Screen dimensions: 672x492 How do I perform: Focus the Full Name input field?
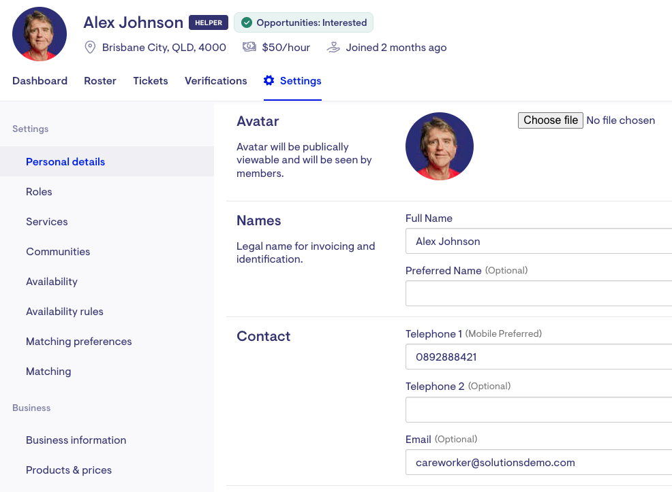pos(538,242)
